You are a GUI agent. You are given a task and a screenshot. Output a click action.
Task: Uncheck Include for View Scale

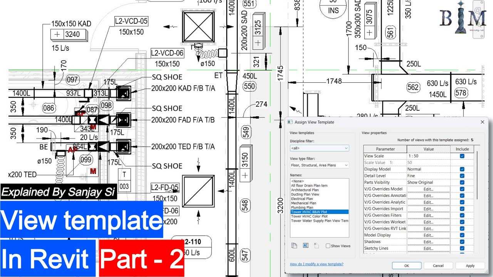462,156
